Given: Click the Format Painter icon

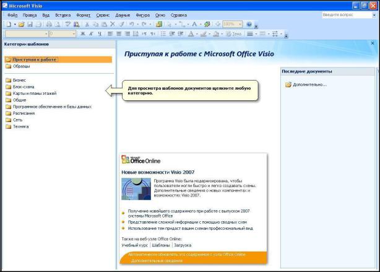Looking at the screenshot, I should [x=121, y=24].
